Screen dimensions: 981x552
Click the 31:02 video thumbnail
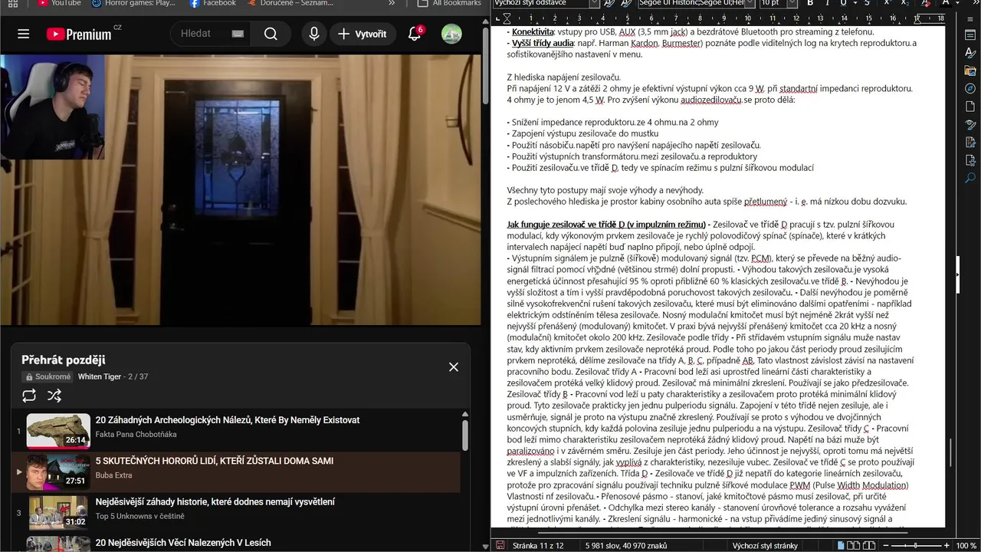[x=58, y=513]
